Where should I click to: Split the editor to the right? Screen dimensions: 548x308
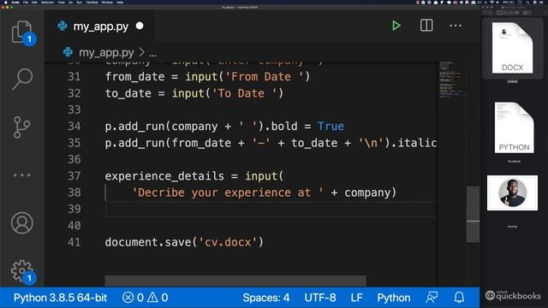click(426, 26)
